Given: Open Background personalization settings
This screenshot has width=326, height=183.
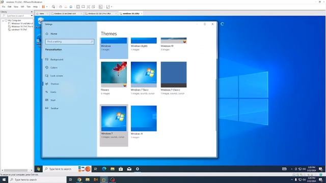Looking at the screenshot, I should pyautogui.click(x=57, y=59).
